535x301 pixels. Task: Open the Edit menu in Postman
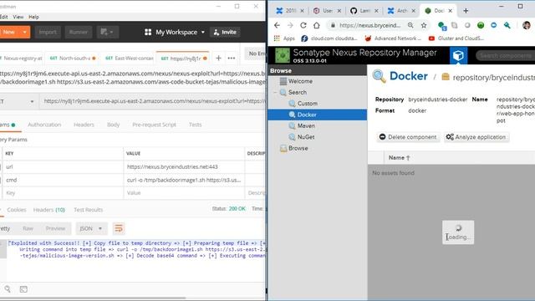coord(3,17)
